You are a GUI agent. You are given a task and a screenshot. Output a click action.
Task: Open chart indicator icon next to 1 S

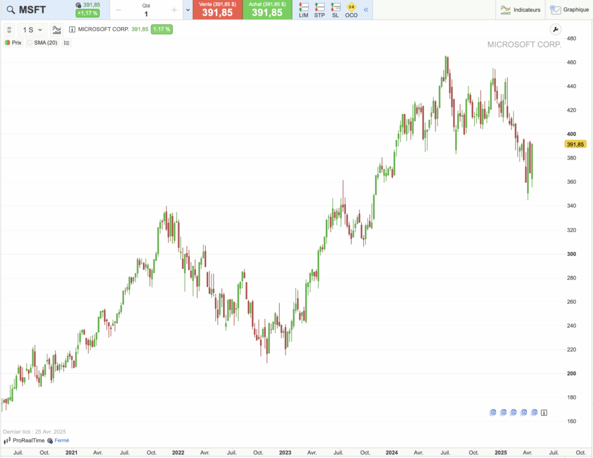point(57,30)
